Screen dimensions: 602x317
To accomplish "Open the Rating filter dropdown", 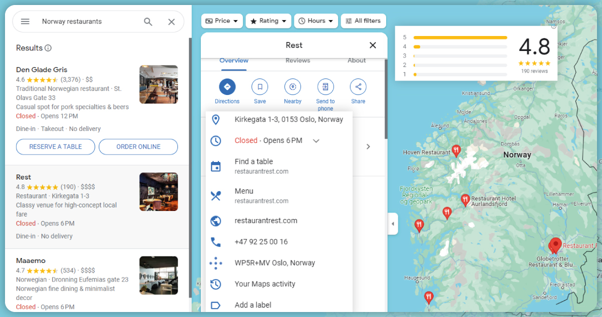I will [x=268, y=21].
